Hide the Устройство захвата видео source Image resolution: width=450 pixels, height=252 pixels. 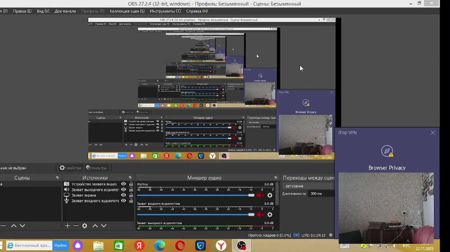point(123,184)
